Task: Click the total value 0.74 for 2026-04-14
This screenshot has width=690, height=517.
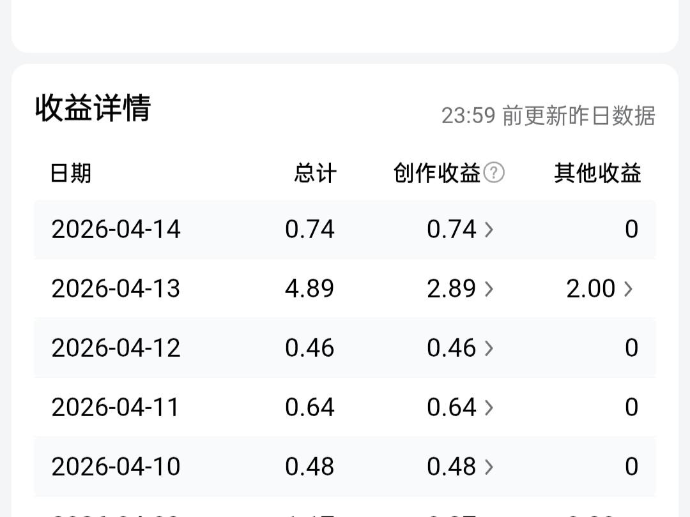Action: (310, 230)
